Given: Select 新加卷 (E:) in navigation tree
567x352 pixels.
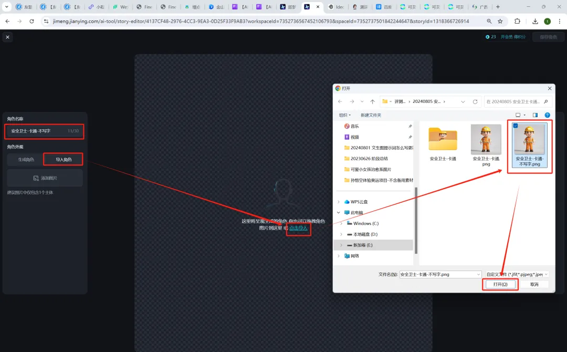Looking at the screenshot, I should point(364,245).
